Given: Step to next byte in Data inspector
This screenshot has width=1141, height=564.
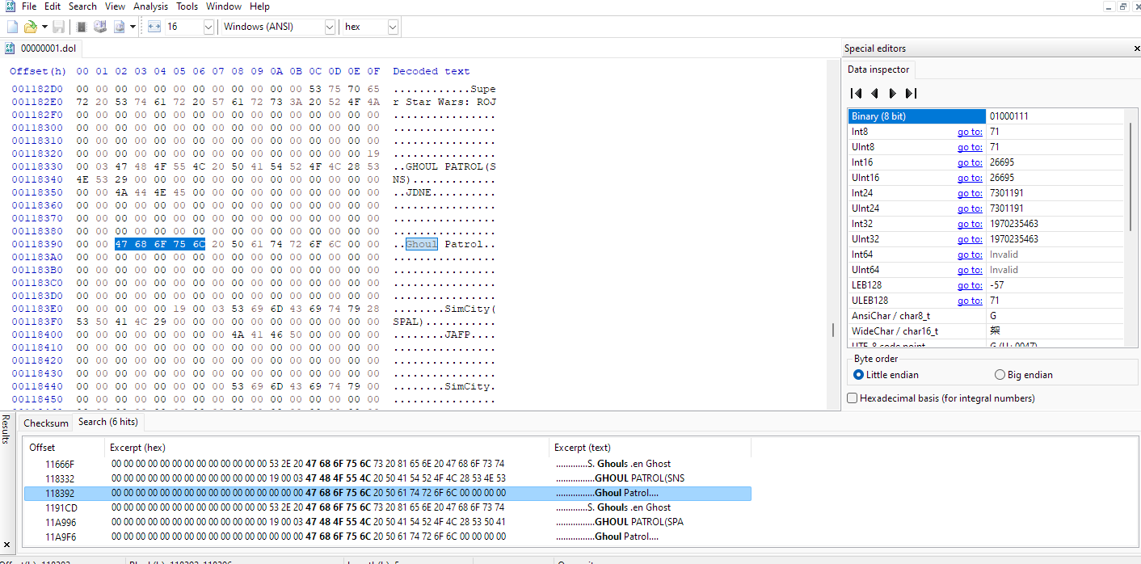Looking at the screenshot, I should [x=892, y=94].
